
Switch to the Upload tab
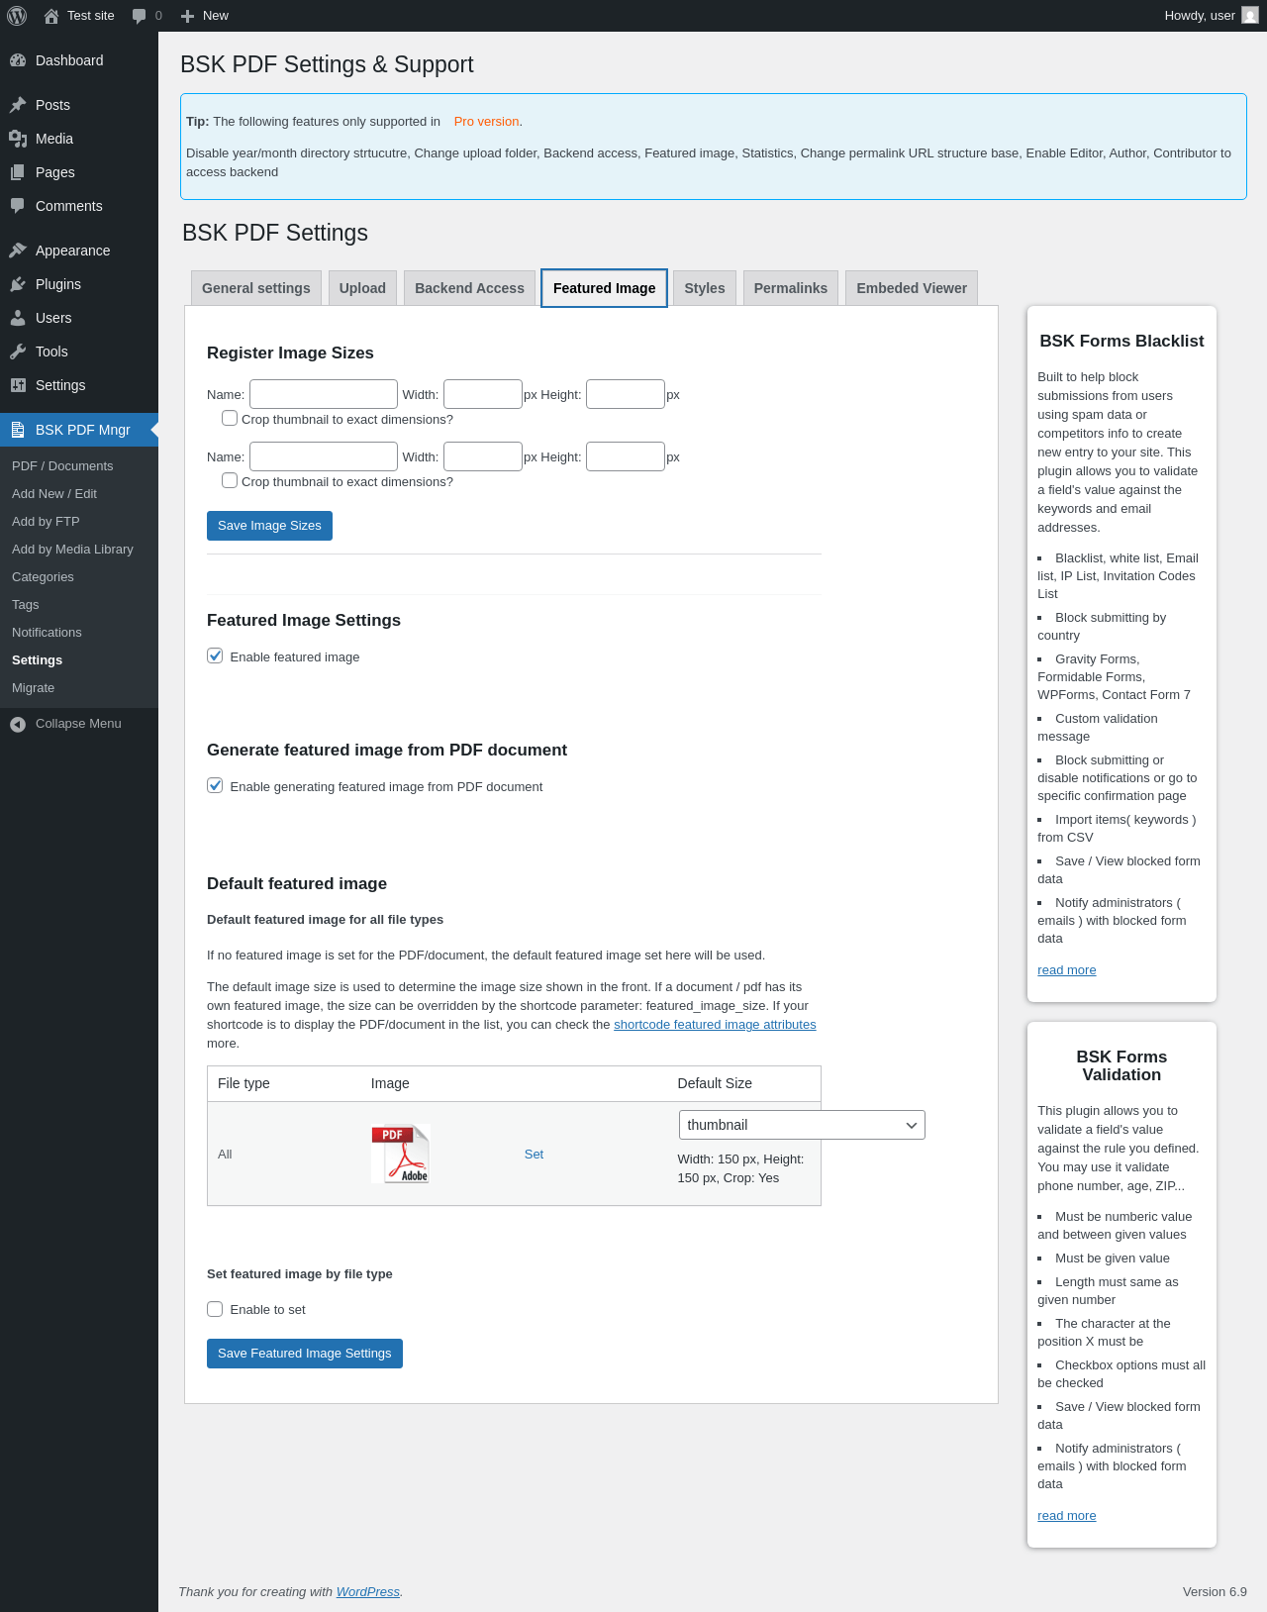tap(362, 288)
